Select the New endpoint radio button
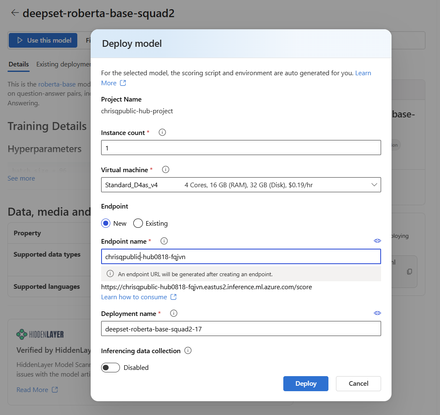 coord(106,223)
